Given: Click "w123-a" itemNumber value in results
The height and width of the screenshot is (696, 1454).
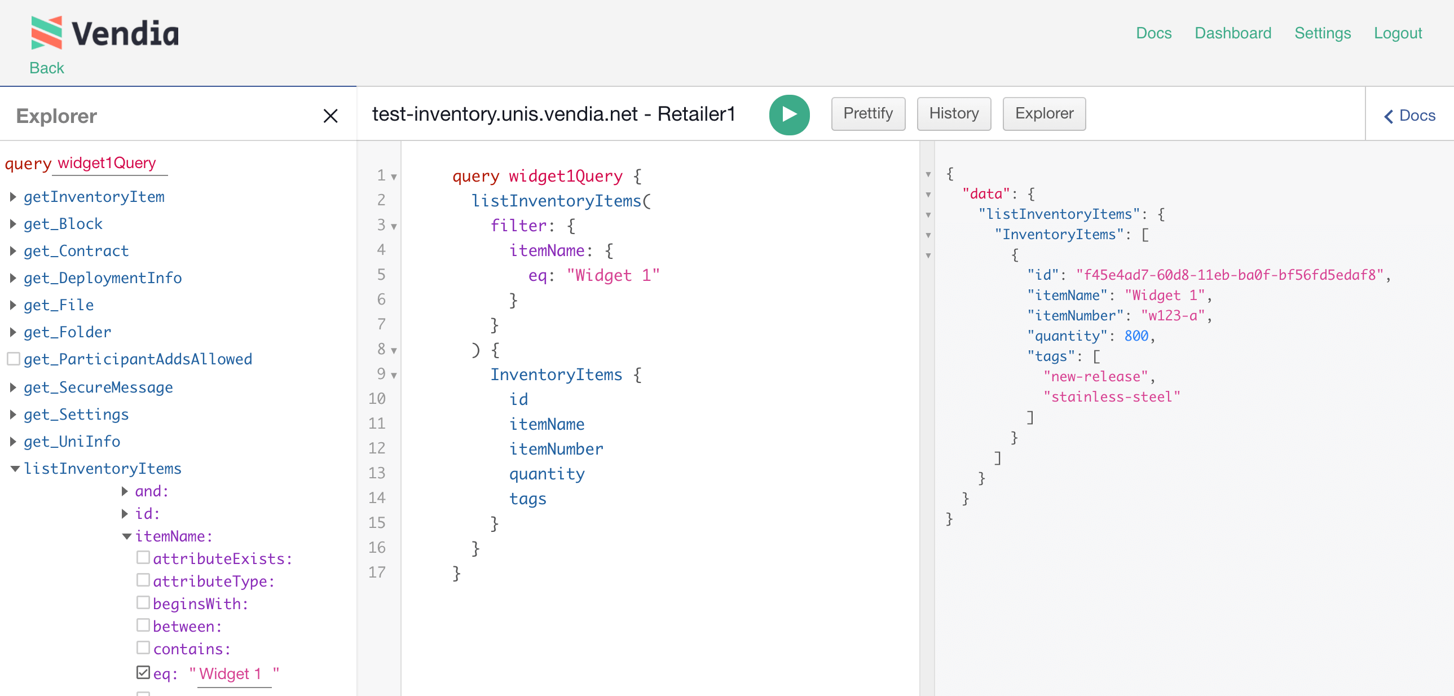Looking at the screenshot, I should [x=1173, y=315].
